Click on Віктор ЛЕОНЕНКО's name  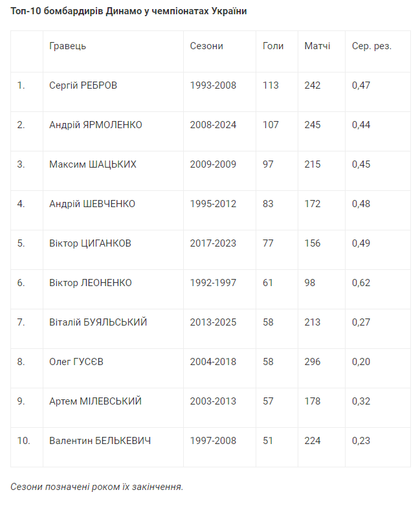tap(91, 283)
